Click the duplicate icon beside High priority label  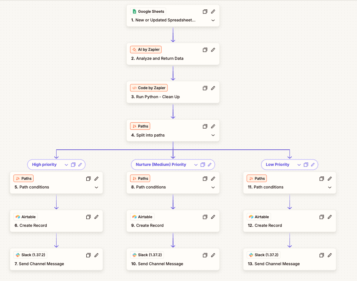(x=74, y=164)
